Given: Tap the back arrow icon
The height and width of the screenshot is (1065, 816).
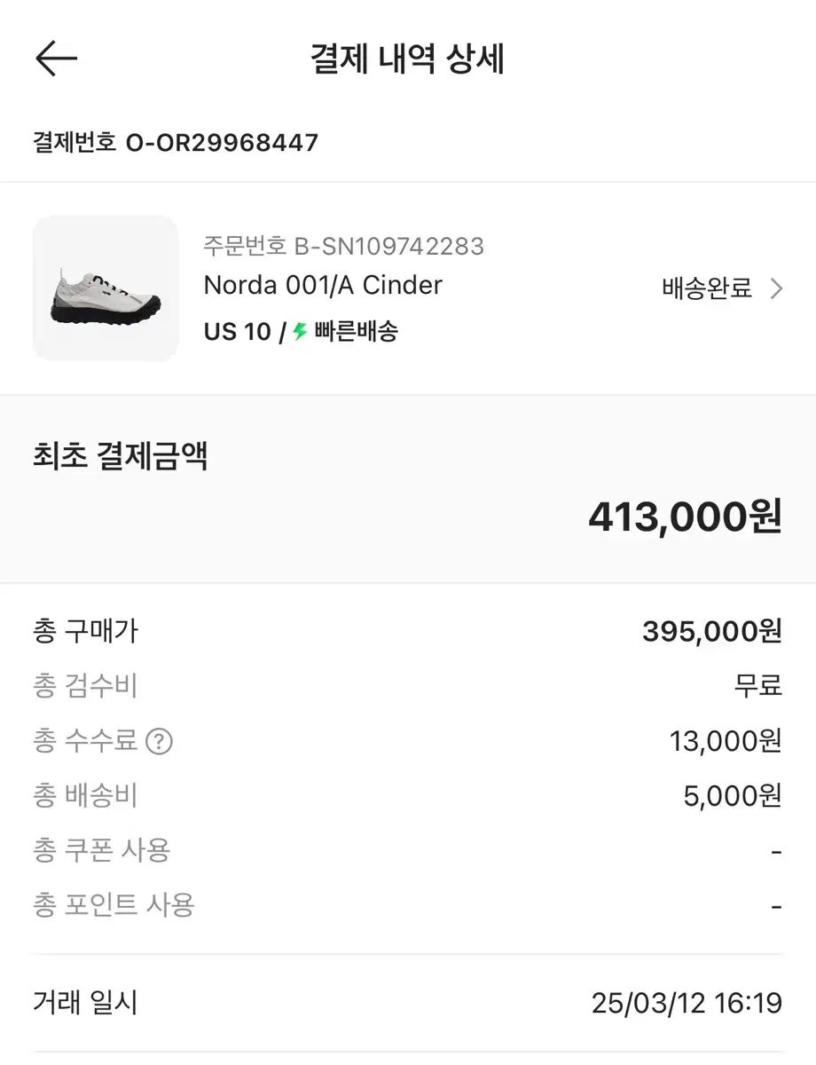Looking at the screenshot, I should pos(57,59).
